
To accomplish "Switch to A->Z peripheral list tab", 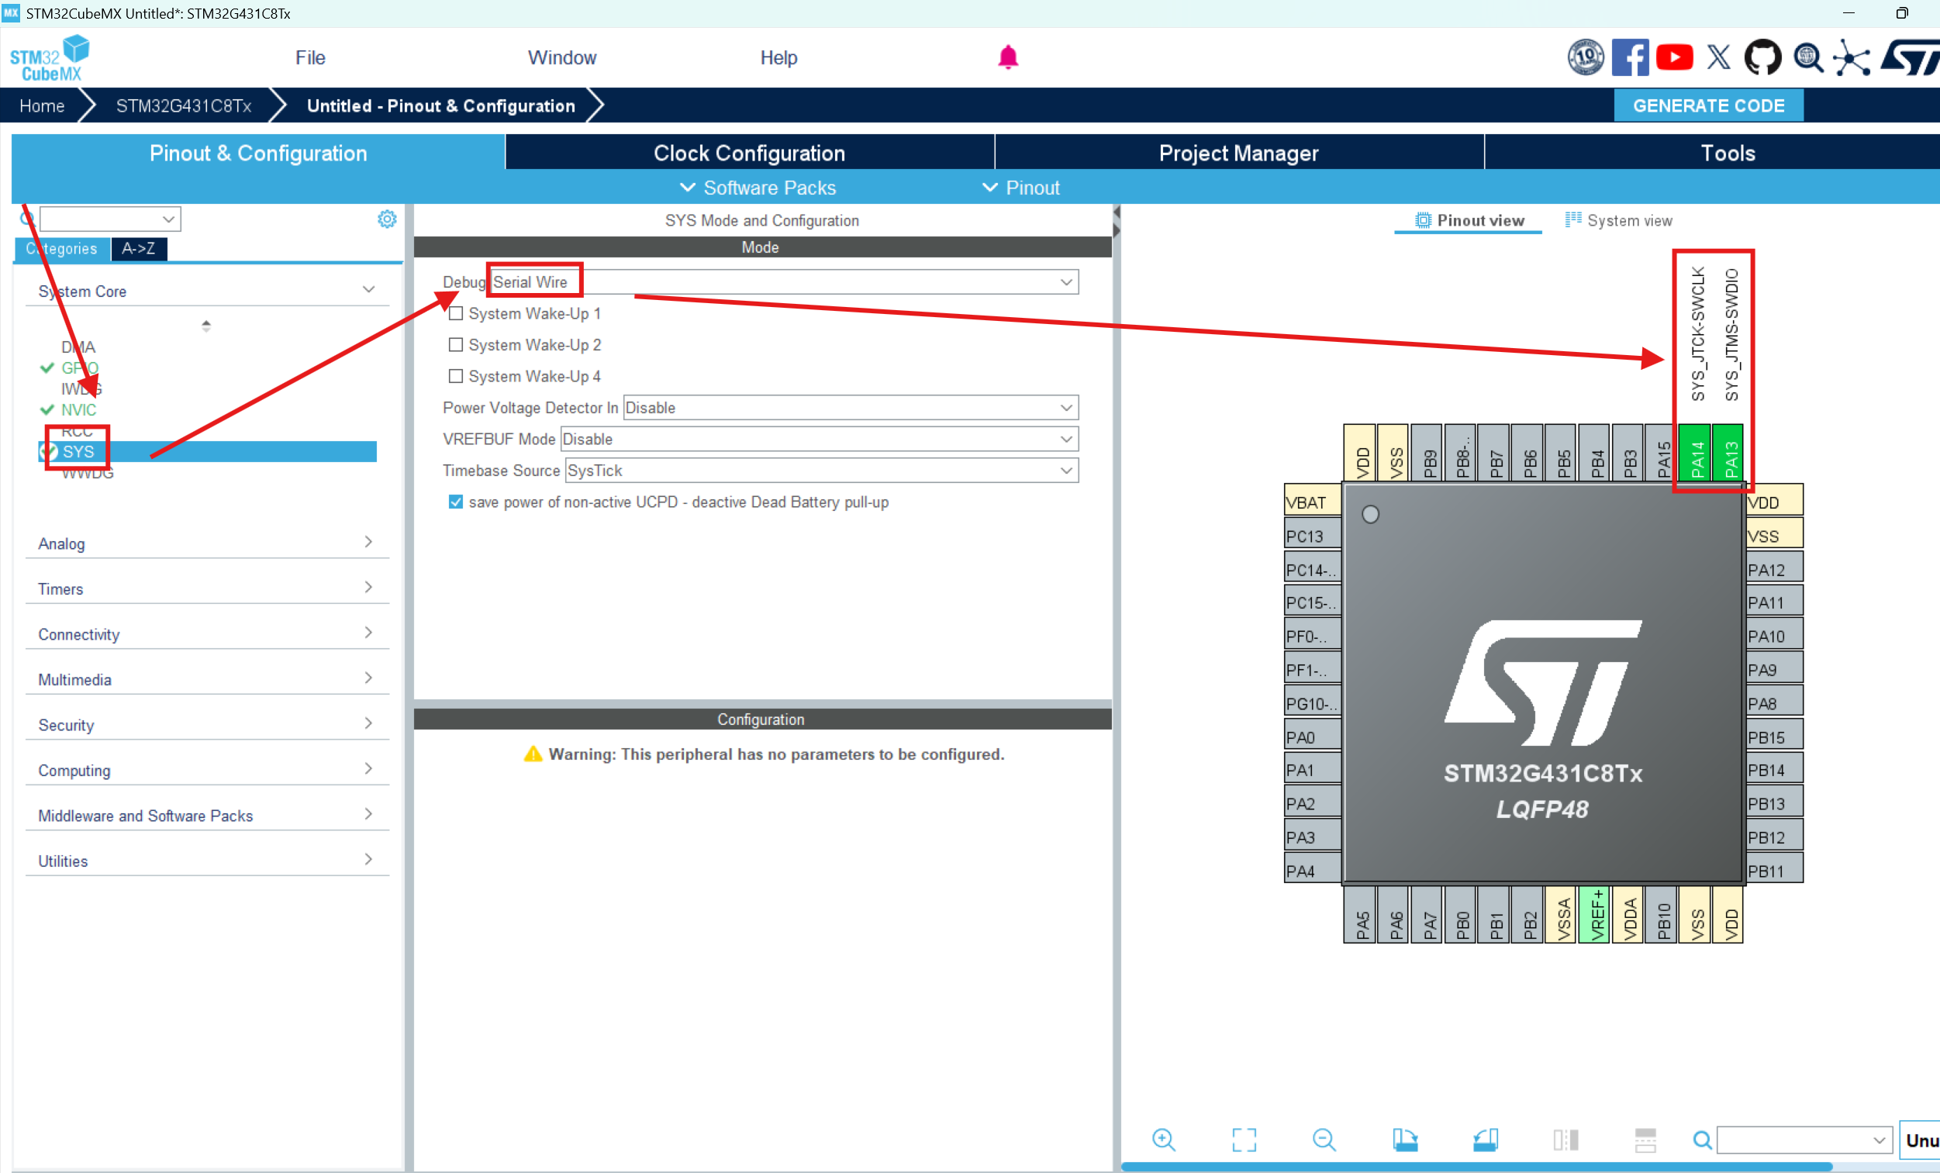I will [x=139, y=248].
